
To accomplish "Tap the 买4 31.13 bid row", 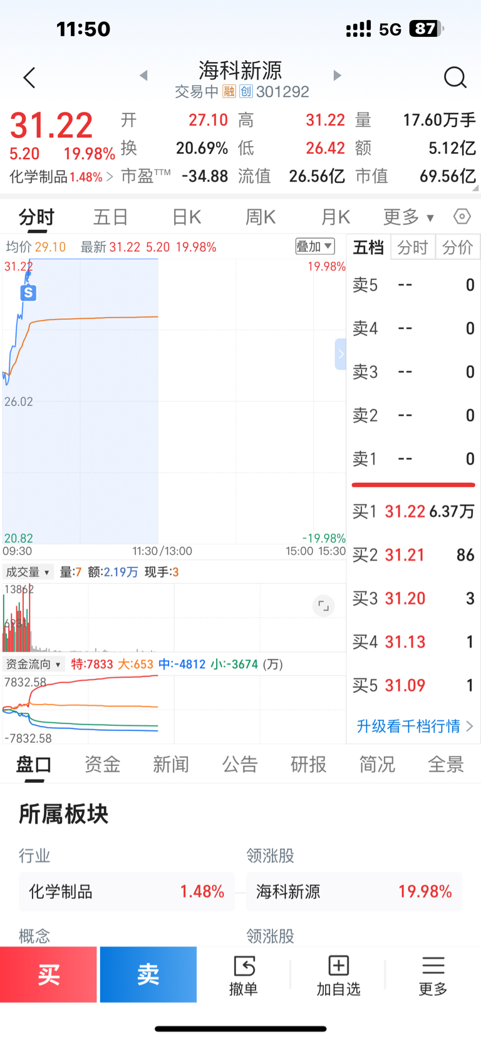I will [413, 641].
